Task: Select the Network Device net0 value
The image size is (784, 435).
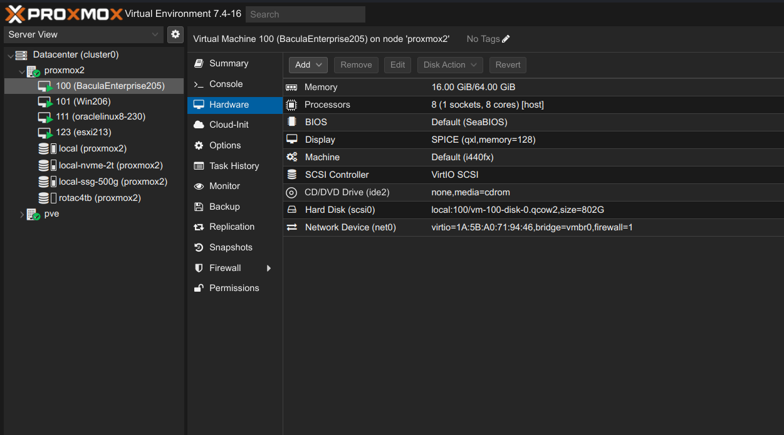Action: (532, 227)
